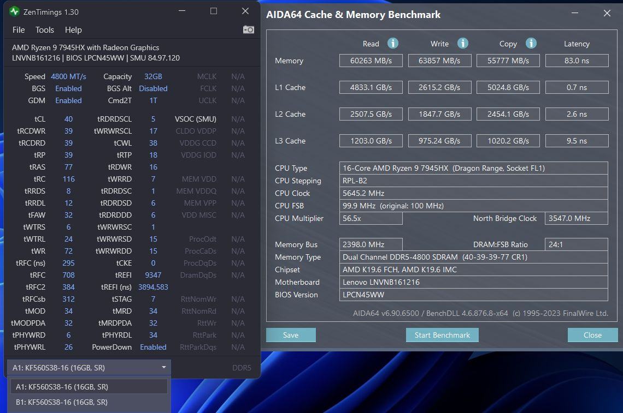Screen dimensions: 623x413
Task: Click L2 Cache latency 2.6 ns
Action: tap(577, 114)
